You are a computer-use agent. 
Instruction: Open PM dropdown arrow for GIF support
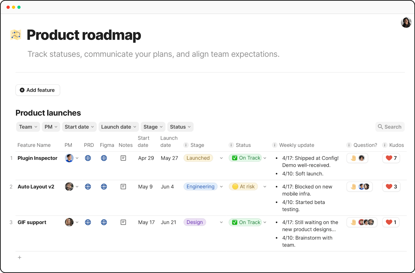pos(77,222)
